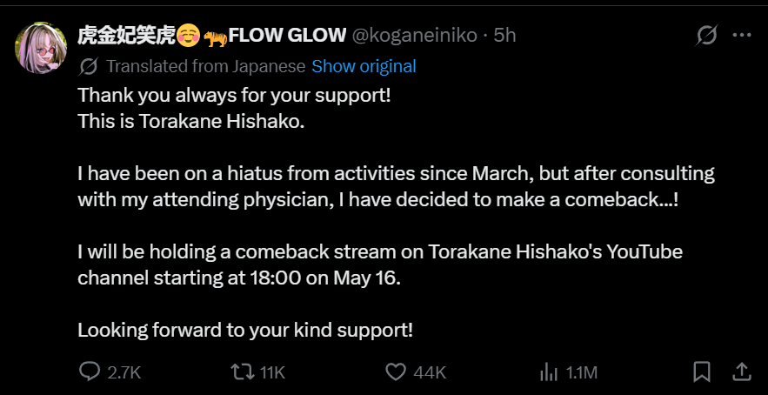Click the 2.7K replies count
The width and height of the screenshot is (768, 395).
click(x=124, y=373)
